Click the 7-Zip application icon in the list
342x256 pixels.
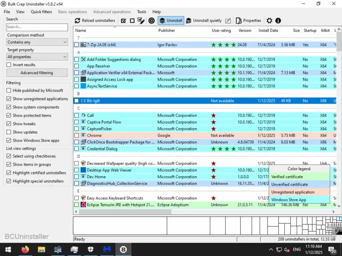pyautogui.click(x=83, y=45)
